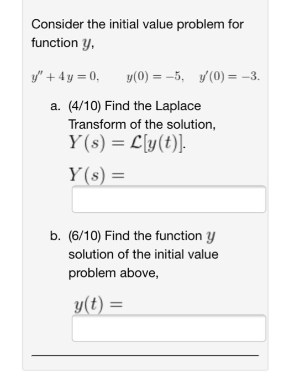The width and height of the screenshot is (284, 387).
Task: Click the text "Find the Laplace"
Action: pos(152,106)
